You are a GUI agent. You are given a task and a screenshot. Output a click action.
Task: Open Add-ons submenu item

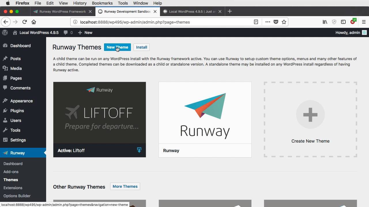coord(11,172)
